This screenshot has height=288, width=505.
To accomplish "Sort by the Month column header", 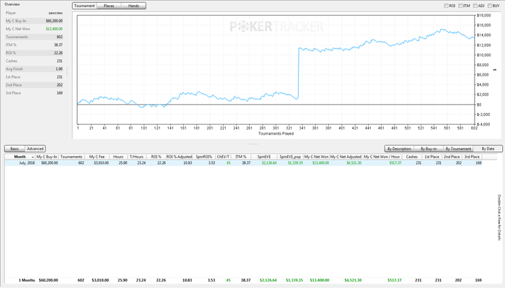I will [19, 157].
